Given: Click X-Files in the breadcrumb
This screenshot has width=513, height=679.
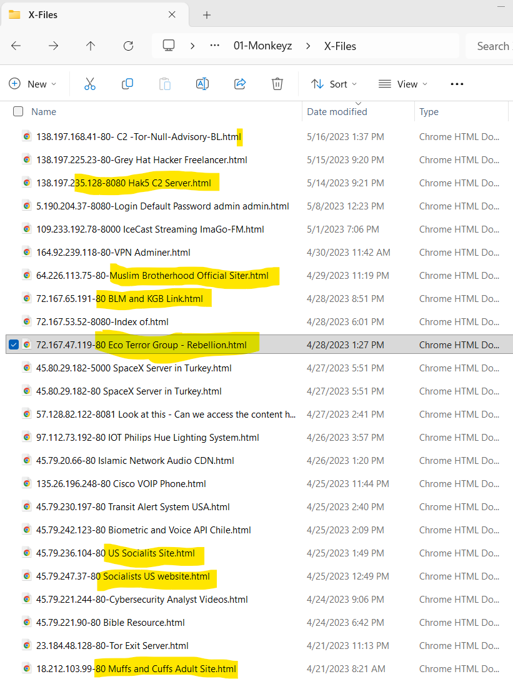Looking at the screenshot, I should 341,46.
